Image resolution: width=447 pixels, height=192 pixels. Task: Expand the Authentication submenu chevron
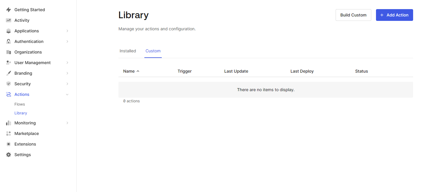coord(67,41)
